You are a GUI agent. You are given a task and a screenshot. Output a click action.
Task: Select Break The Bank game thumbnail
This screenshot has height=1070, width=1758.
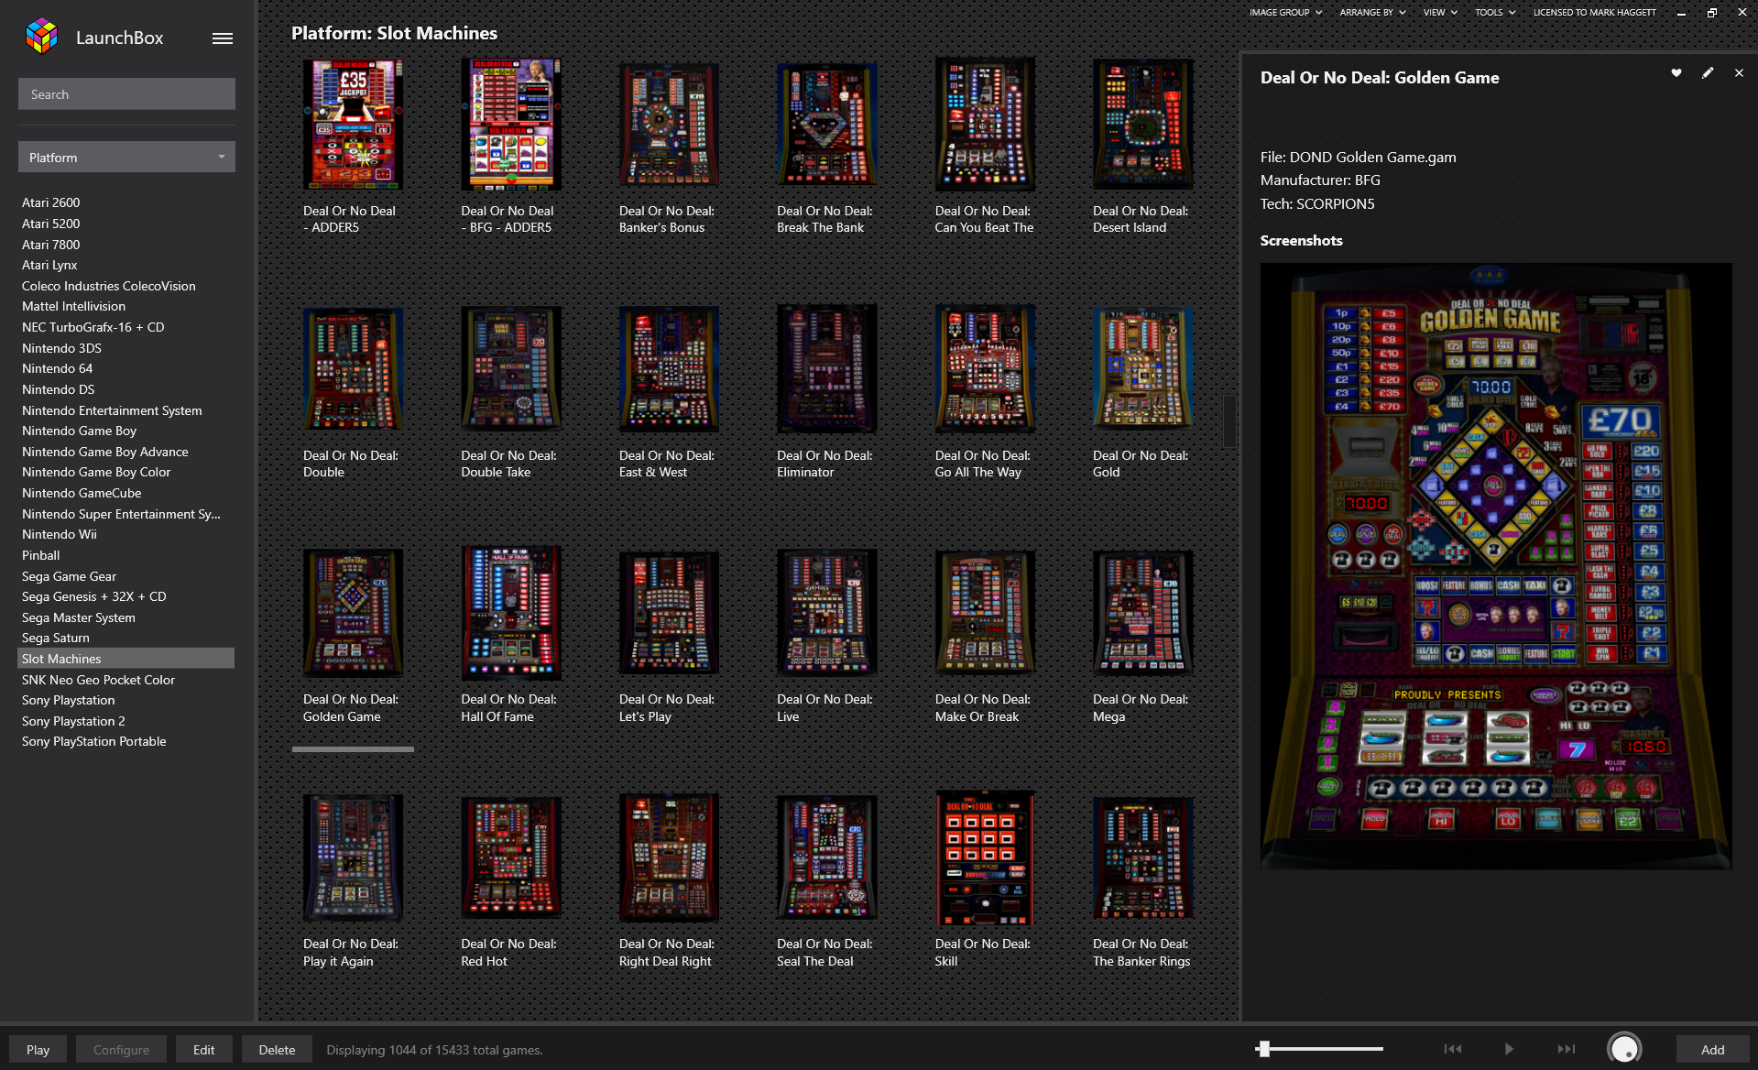(x=826, y=125)
